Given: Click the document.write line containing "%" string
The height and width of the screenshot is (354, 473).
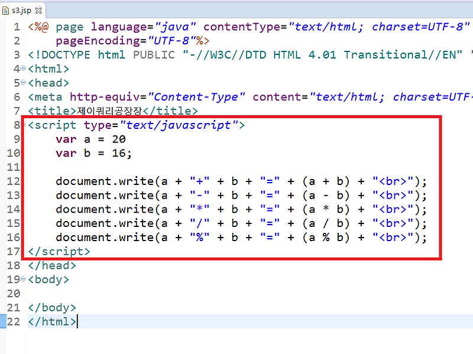Looking at the screenshot, I should coord(241,238).
